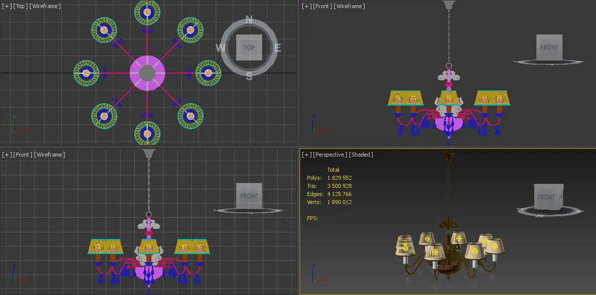Viewport: 596px width, 295px height.
Task: Open the [Shaded] shading menu
Action: click(x=361, y=155)
